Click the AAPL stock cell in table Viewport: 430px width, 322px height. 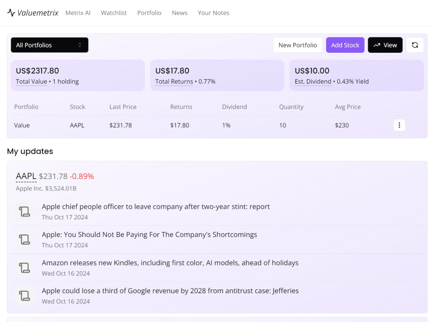77,125
